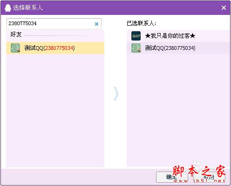Click the QQ penguin logo in title bar
This screenshot has width=231, height=186.
pyautogui.click(x=8, y=8)
